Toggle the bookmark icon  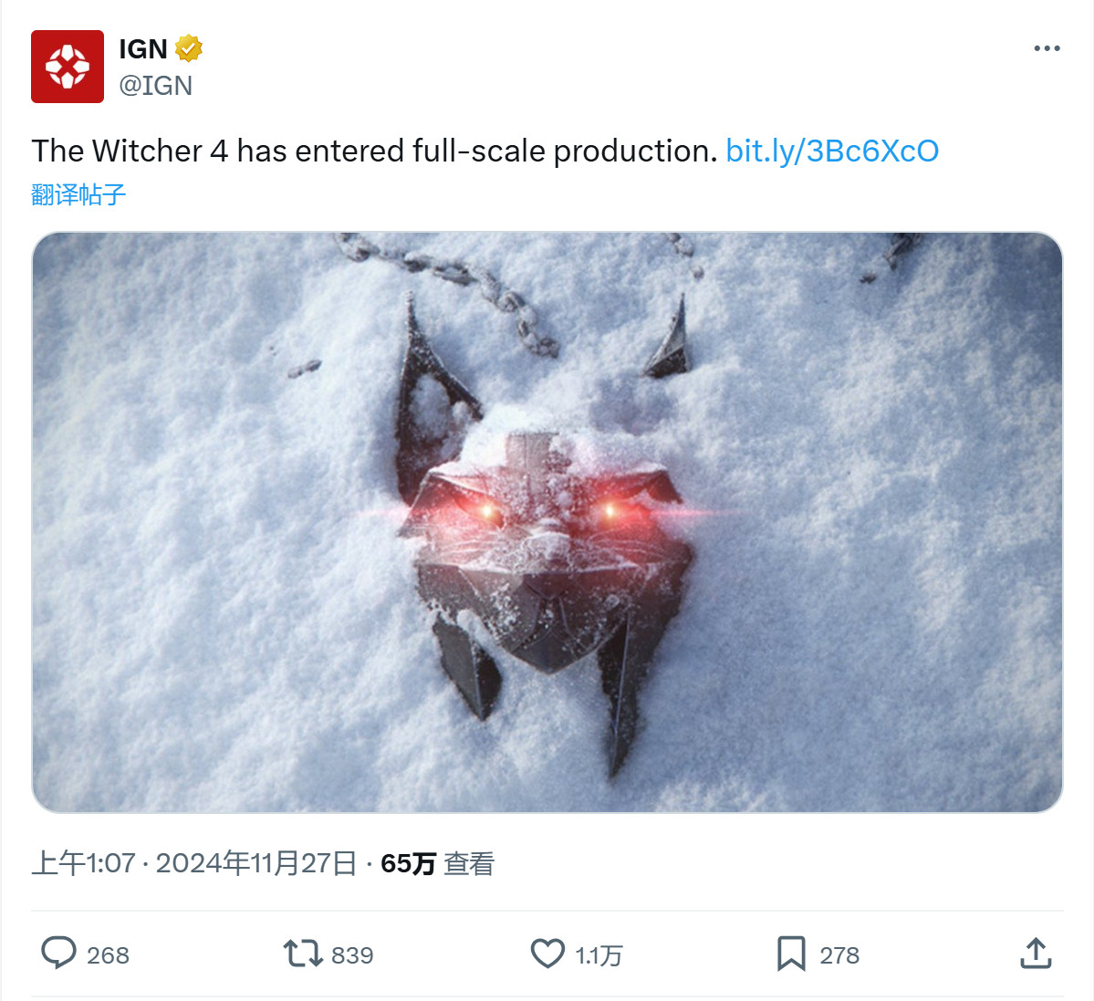pyautogui.click(x=791, y=954)
